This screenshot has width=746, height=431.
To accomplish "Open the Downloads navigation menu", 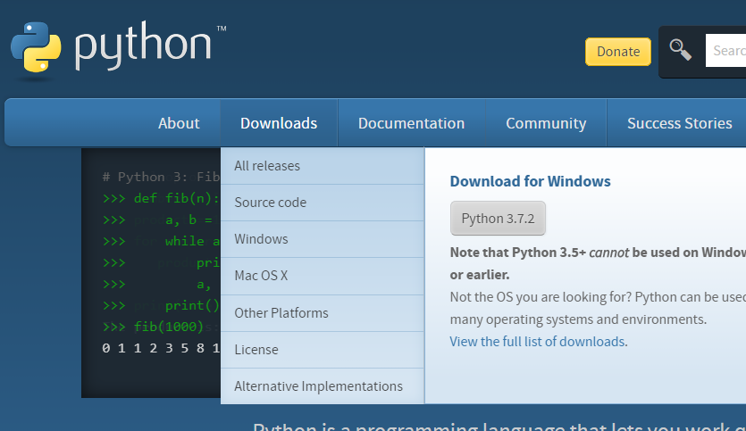I will point(279,123).
